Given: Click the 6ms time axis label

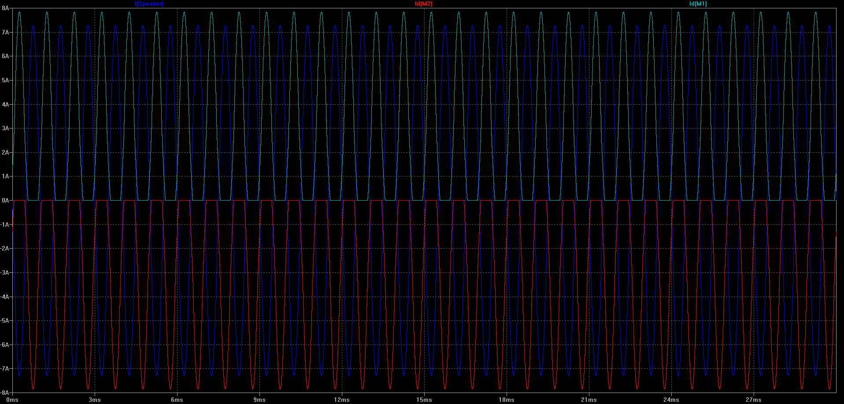Looking at the screenshot, I should click(x=177, y=400).
